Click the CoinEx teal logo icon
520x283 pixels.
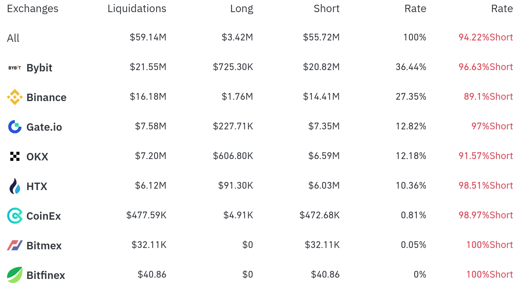(x=15, y=216)
